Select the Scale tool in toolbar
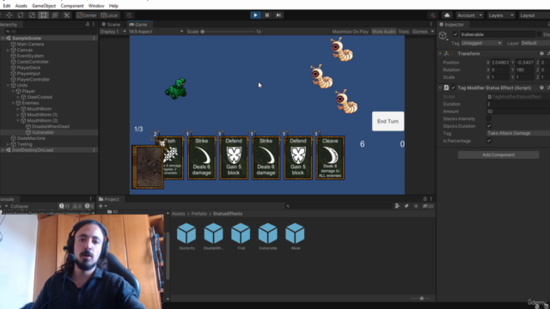The height and width of the screenshot is (309, 550). (32, 15)
